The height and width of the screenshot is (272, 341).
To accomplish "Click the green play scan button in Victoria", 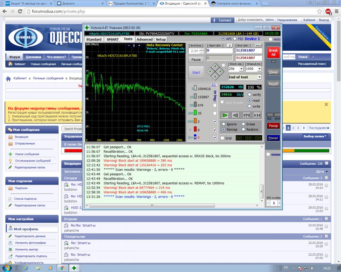I will tap(225, 115).
